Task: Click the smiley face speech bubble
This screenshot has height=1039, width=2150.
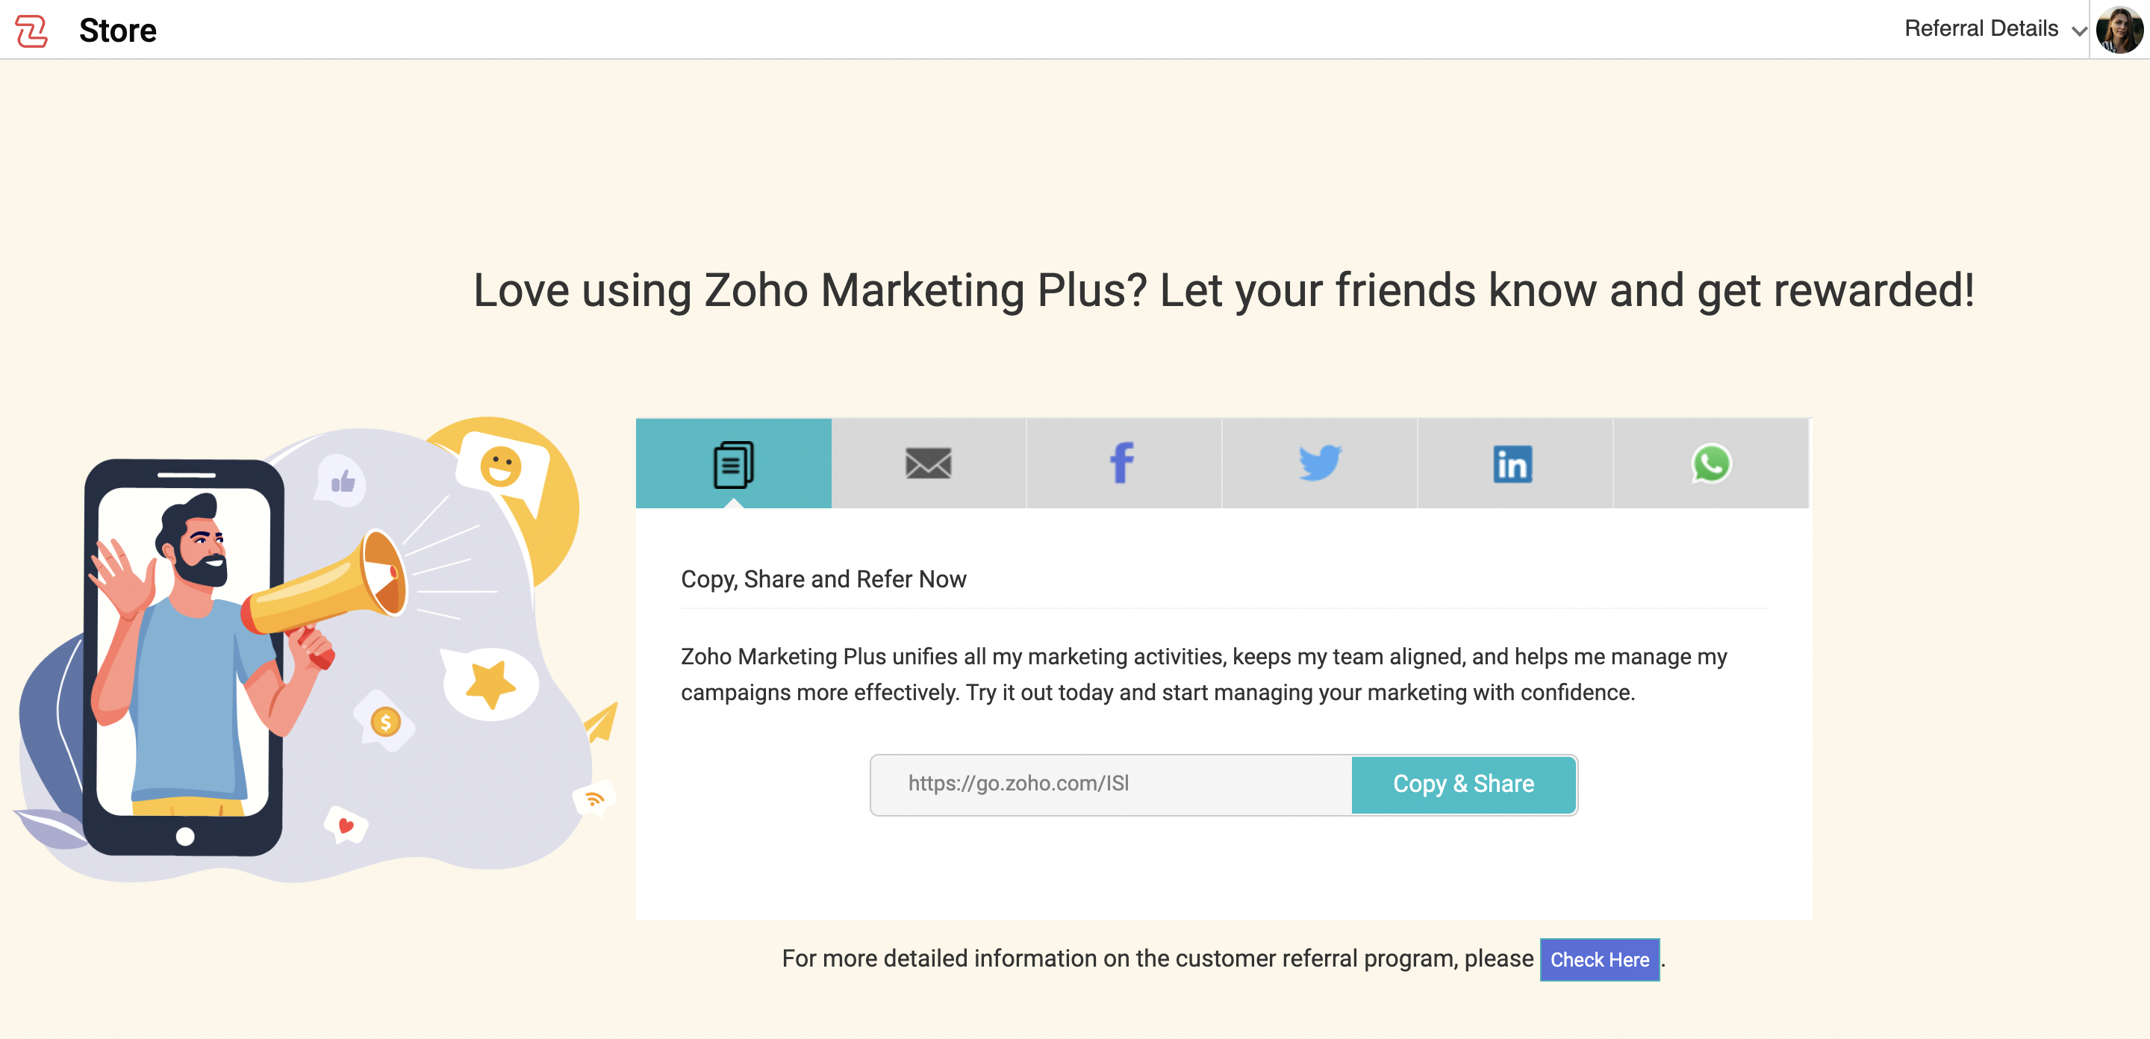Action: tap(501, 467)
